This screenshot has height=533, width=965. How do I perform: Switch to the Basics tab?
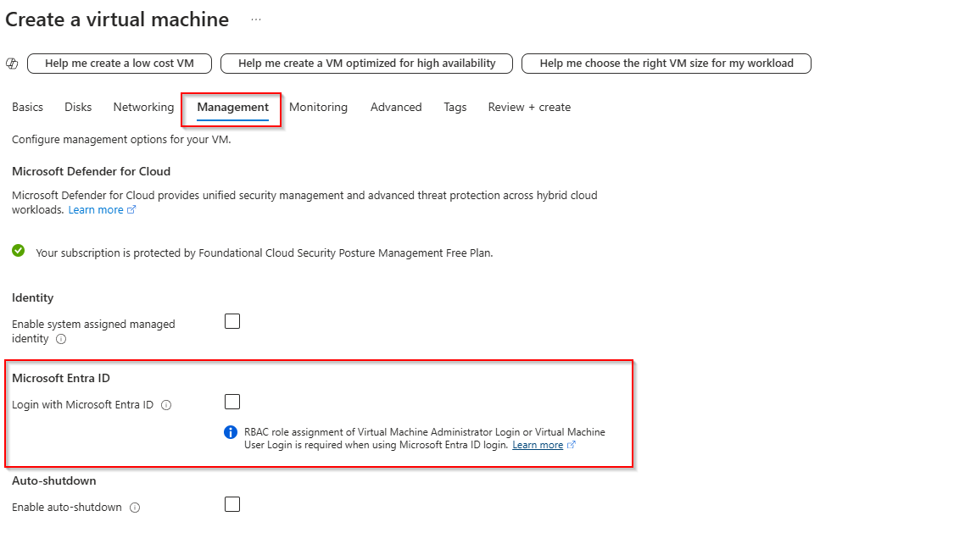(x=28, y=107)
